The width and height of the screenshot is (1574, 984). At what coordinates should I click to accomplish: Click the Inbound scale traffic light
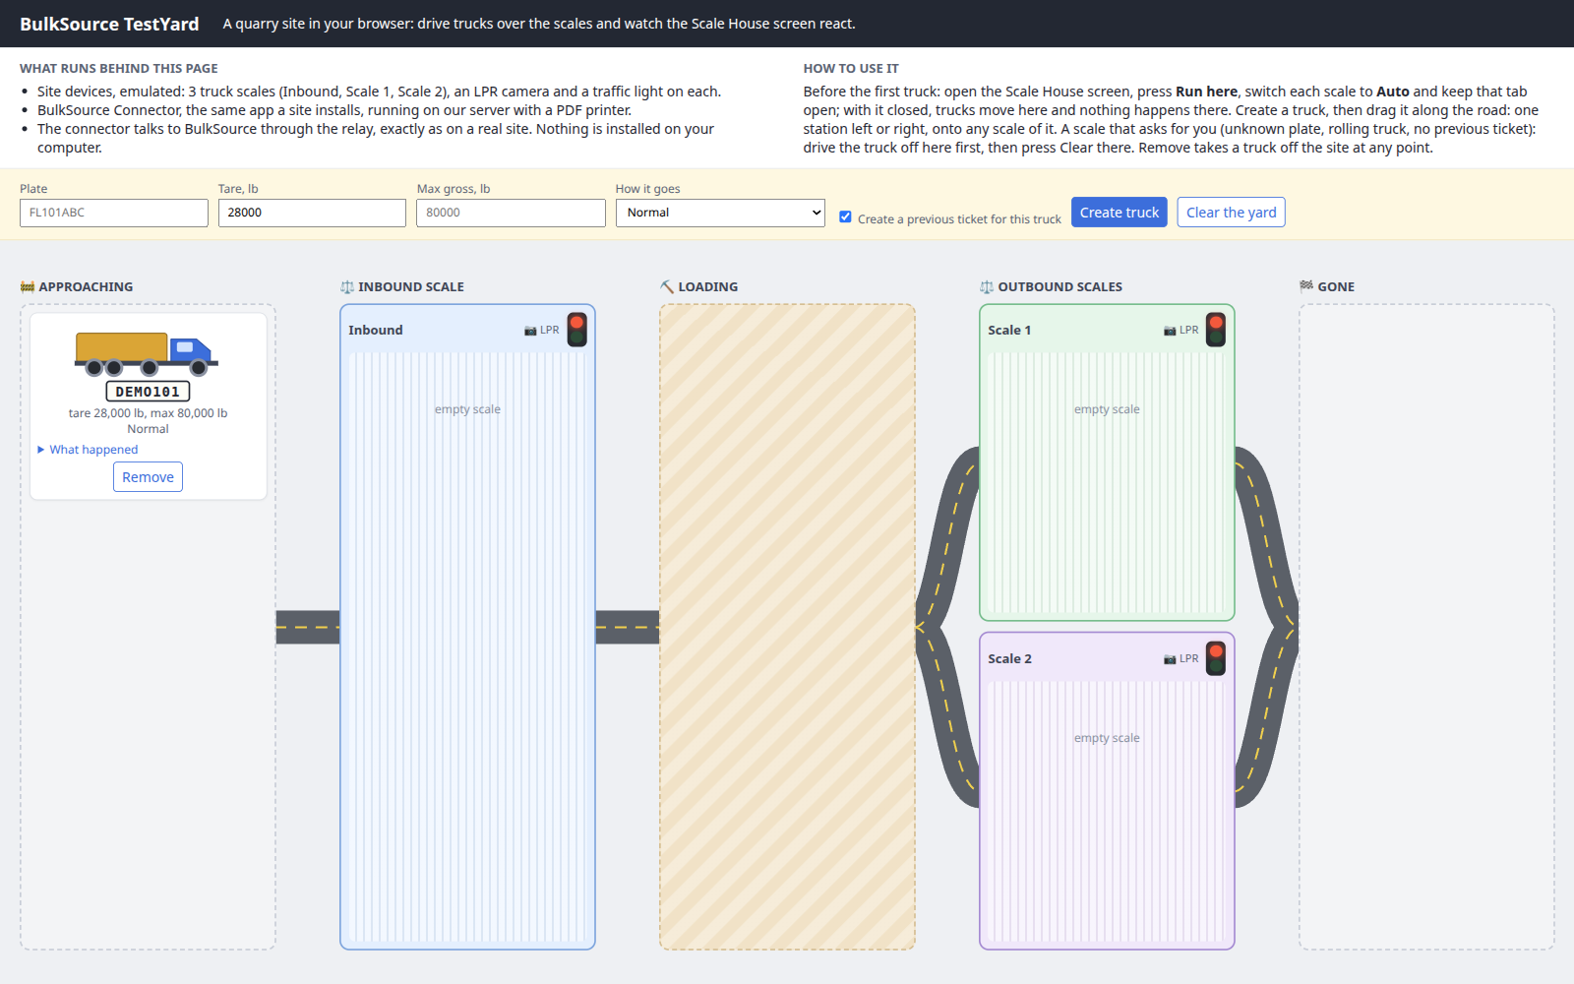click(577, 330)
